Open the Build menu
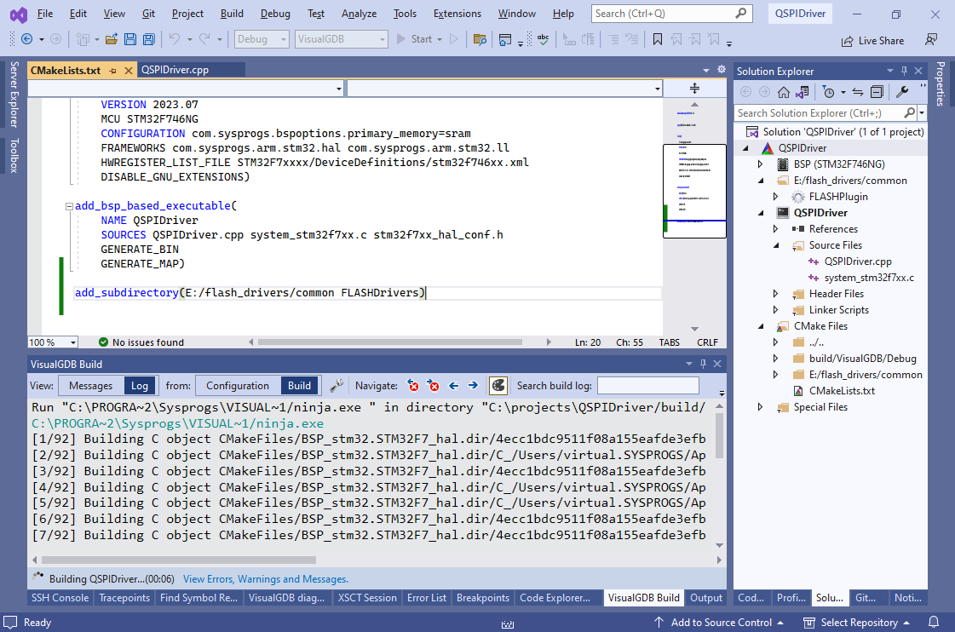 [232, 14]
